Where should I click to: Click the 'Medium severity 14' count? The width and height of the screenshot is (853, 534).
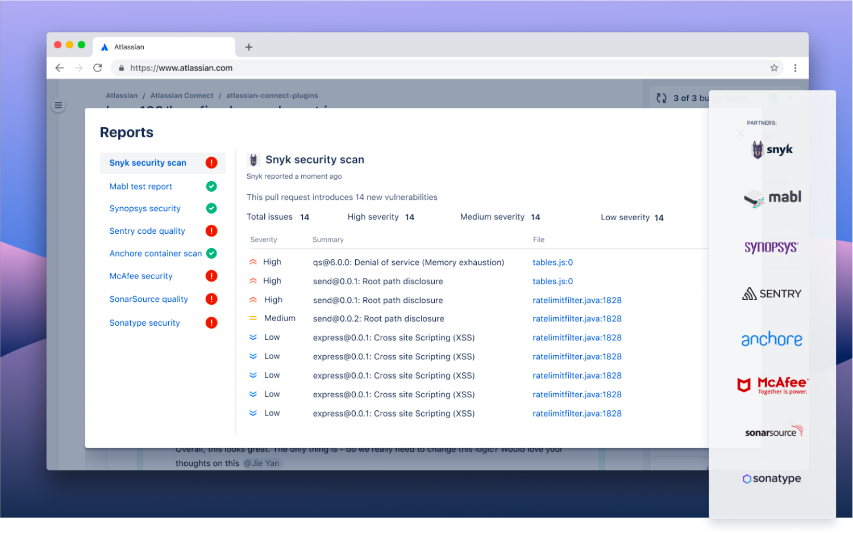click(500, 217)
